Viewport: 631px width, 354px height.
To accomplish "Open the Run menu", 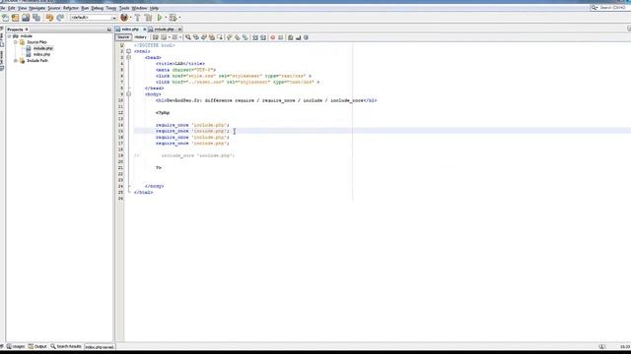I will pos(85,8).
